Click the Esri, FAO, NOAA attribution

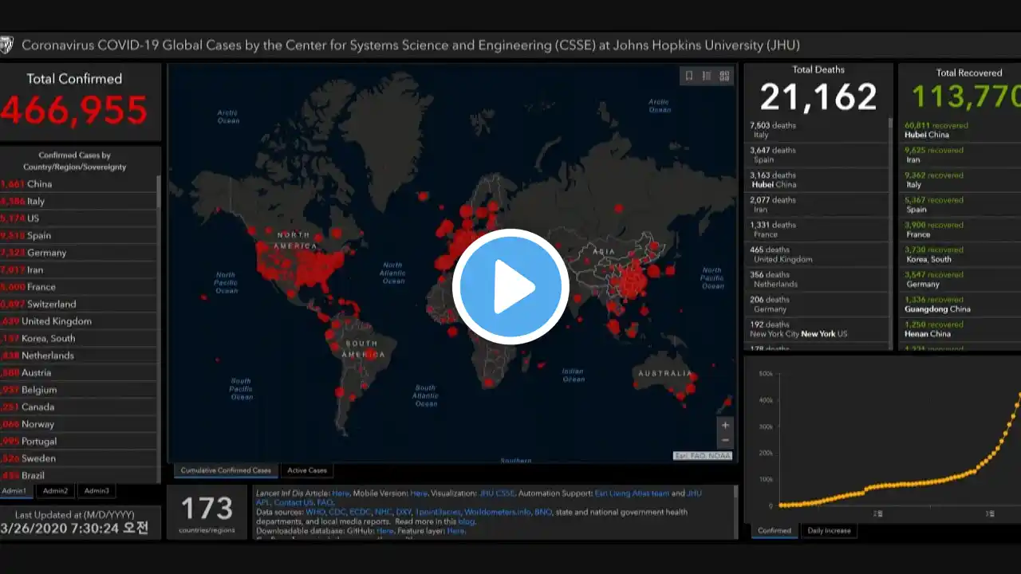[x=703, y=455]
